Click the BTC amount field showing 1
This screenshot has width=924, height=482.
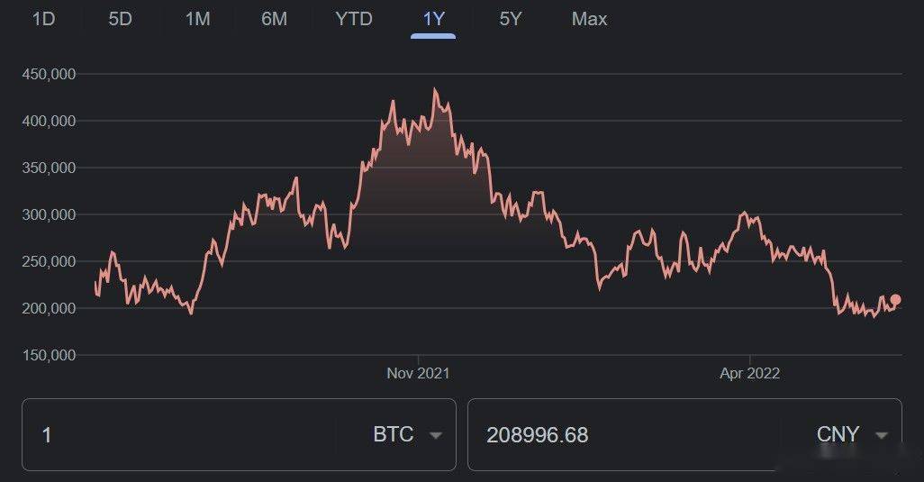pos(180,435)
